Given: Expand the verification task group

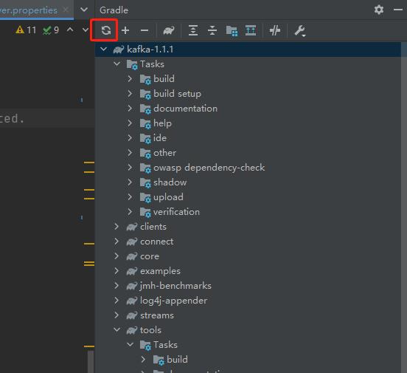Looking at the screenshot, I should pos(130,212).
